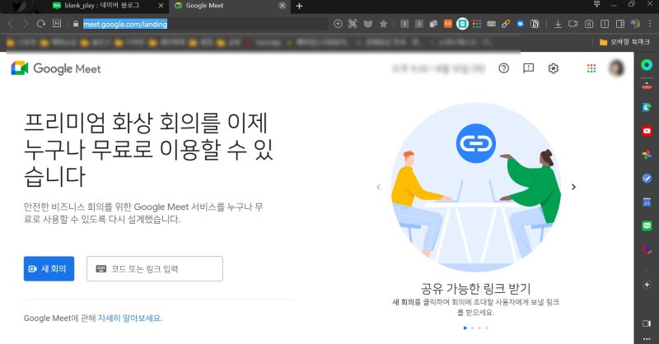Open the QR code icon in address bar
The image size is (659, 344).
pyautogui.click(x=353, y=24)
